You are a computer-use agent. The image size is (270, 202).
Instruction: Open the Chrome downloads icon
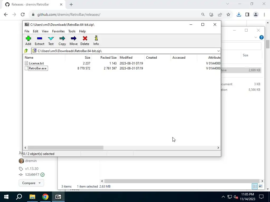point(239,15)
